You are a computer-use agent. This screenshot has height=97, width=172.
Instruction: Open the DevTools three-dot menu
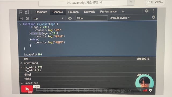[x=153, y=11]
